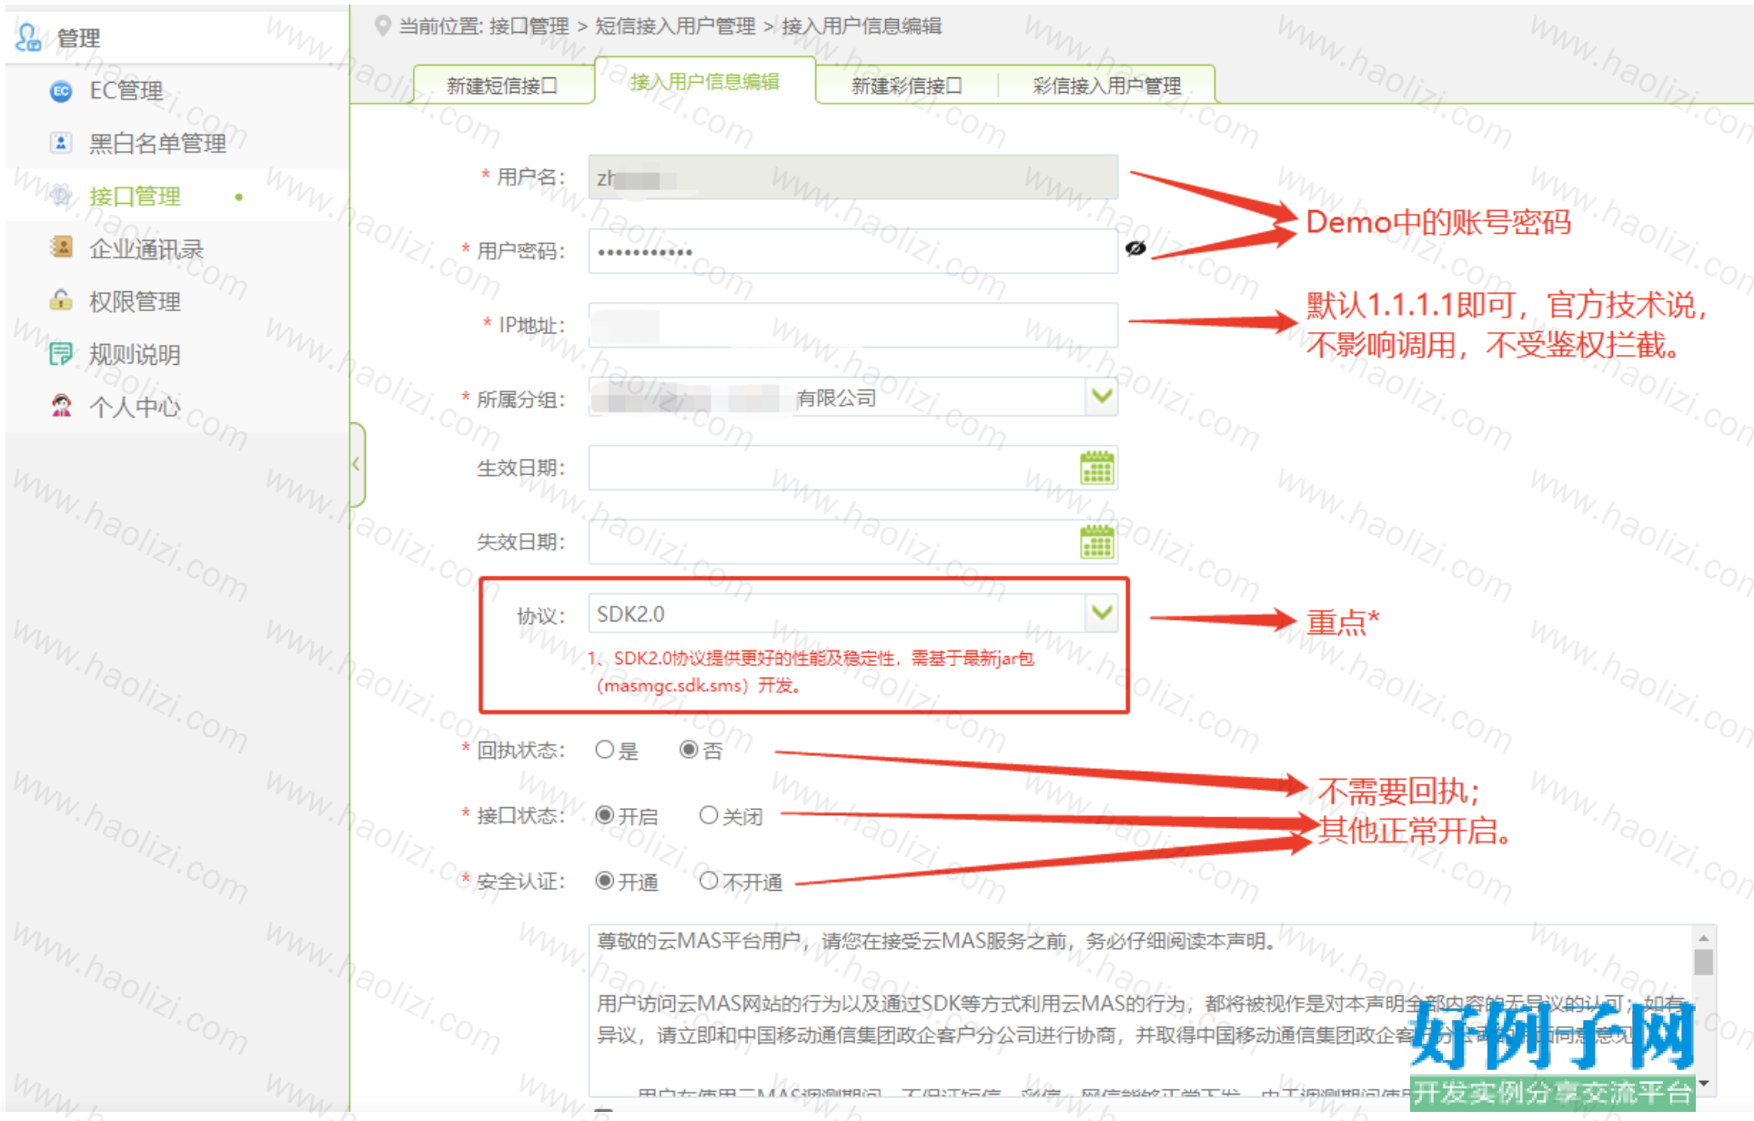
Task: Switch to the 新建短信接口 tab
Action: [502, 86]
